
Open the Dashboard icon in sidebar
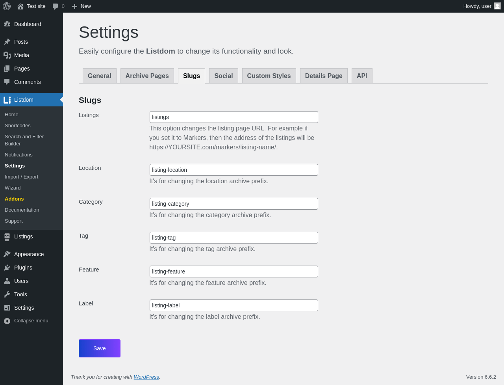pos(7,24)
